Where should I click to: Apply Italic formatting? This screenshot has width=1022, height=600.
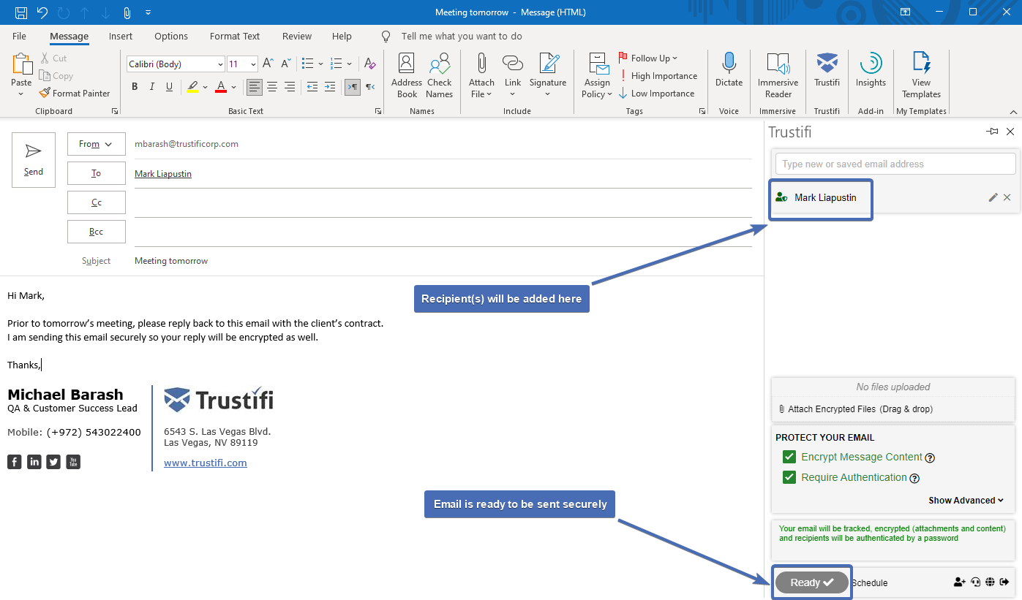[x=152, y=87]
